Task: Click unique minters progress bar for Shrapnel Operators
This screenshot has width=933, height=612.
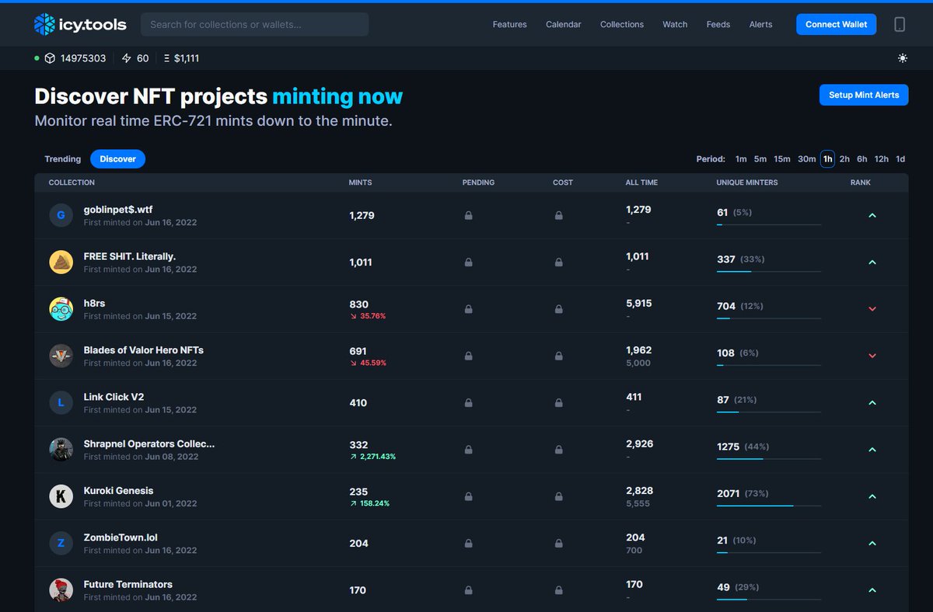Action: click(x=769, y=459)
